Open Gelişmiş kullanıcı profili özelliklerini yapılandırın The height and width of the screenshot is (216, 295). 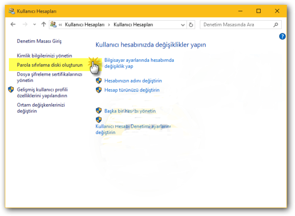tap(42, 93)
